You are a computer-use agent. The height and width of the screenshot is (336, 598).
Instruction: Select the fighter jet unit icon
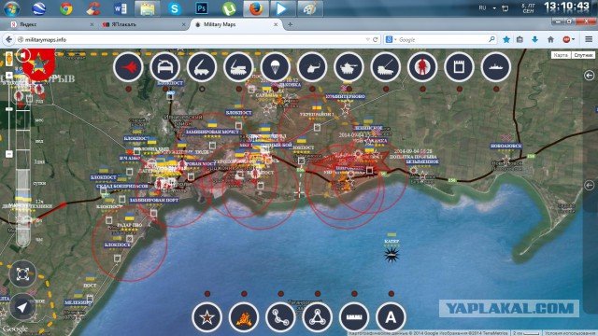[128, 67]
